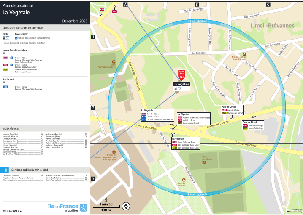Click the pedestrian icon above '1 min 30'
The width and height of the screenshot is (303, 215).
106,199
